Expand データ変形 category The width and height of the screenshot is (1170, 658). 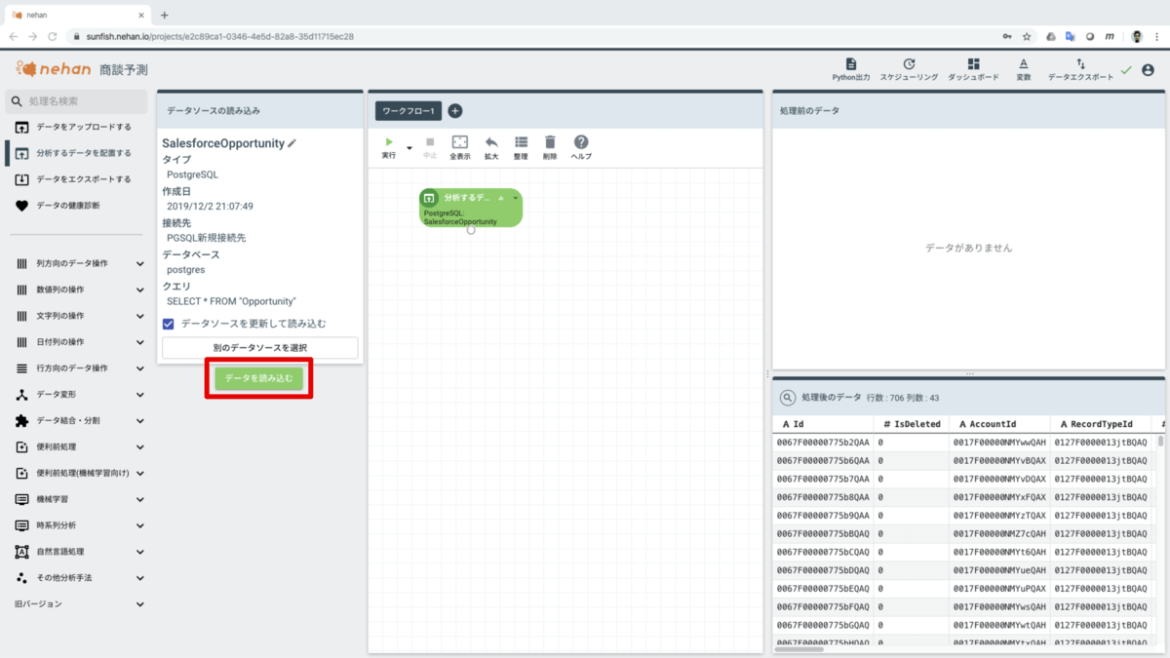pyautogui.click(x=80, y=395)
